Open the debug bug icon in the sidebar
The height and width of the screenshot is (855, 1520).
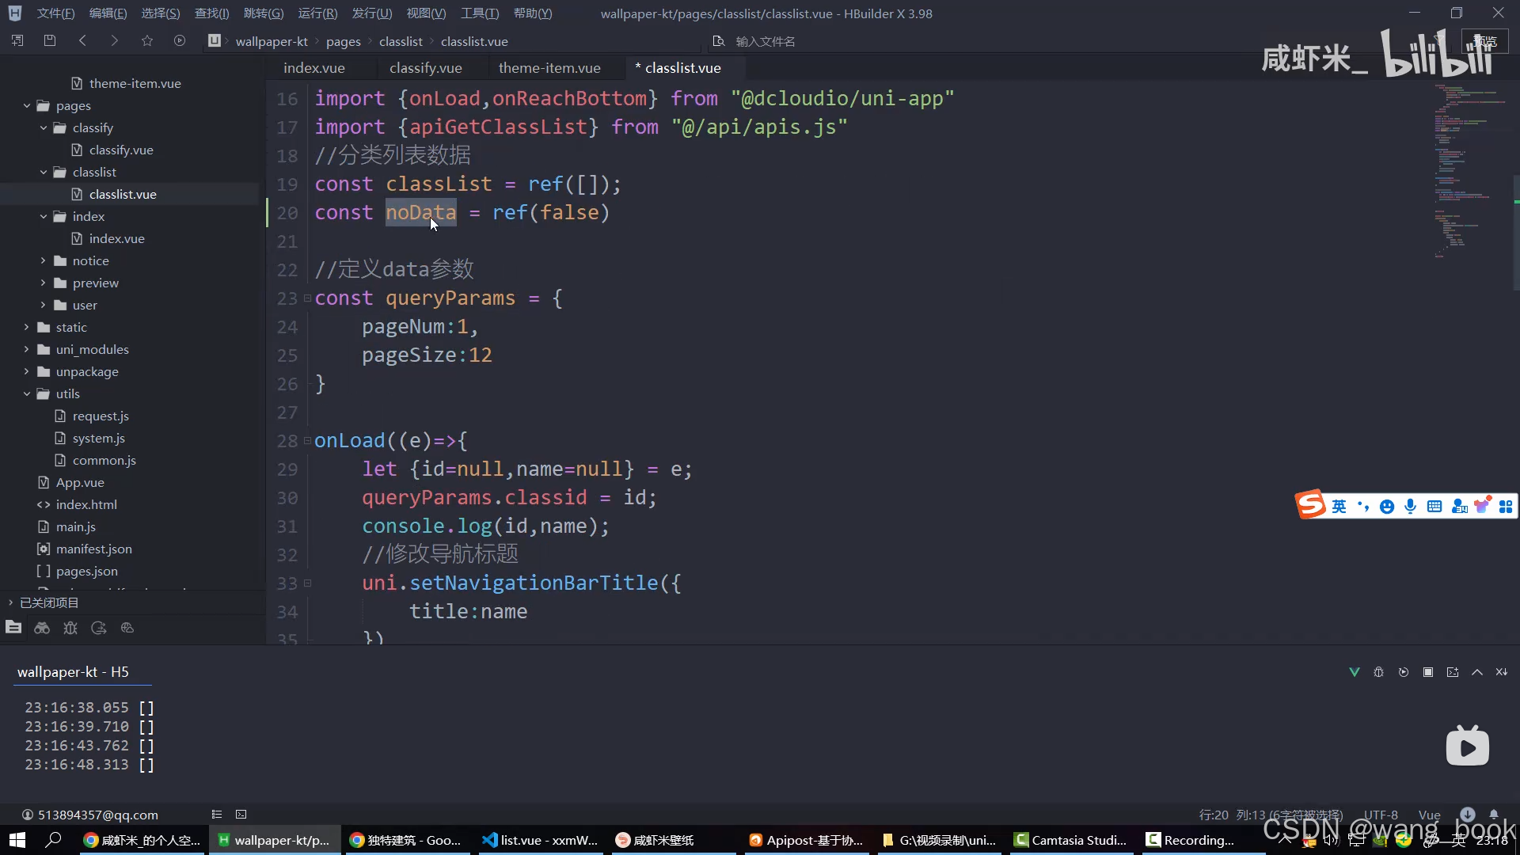click(x=70, y=628)
